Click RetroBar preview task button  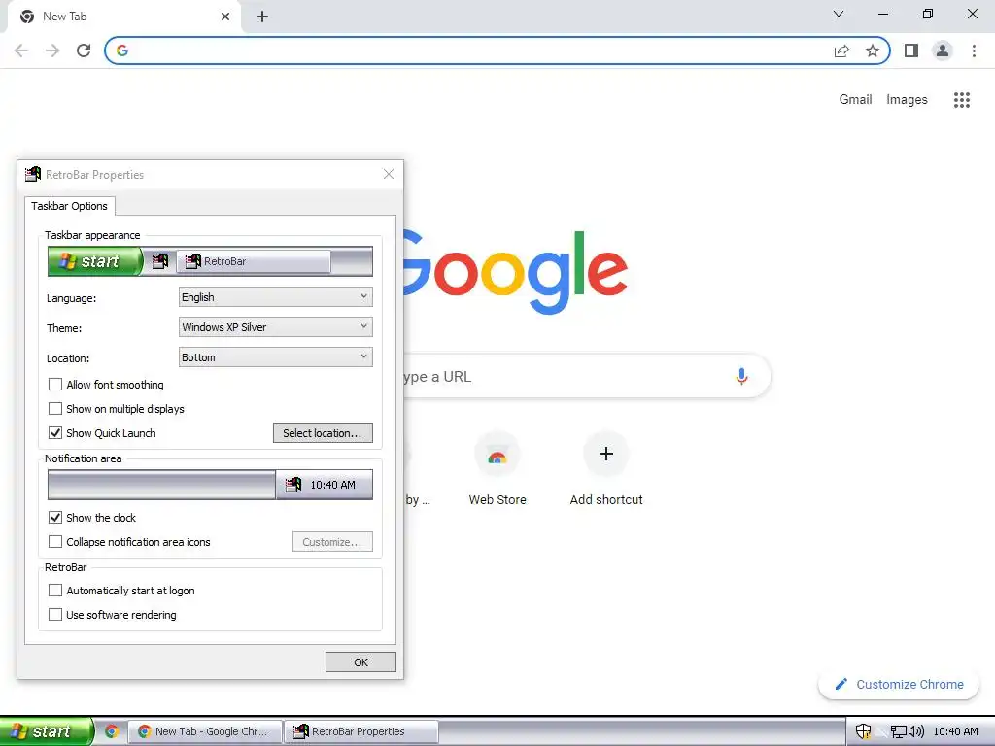click(x=254, y=261)
